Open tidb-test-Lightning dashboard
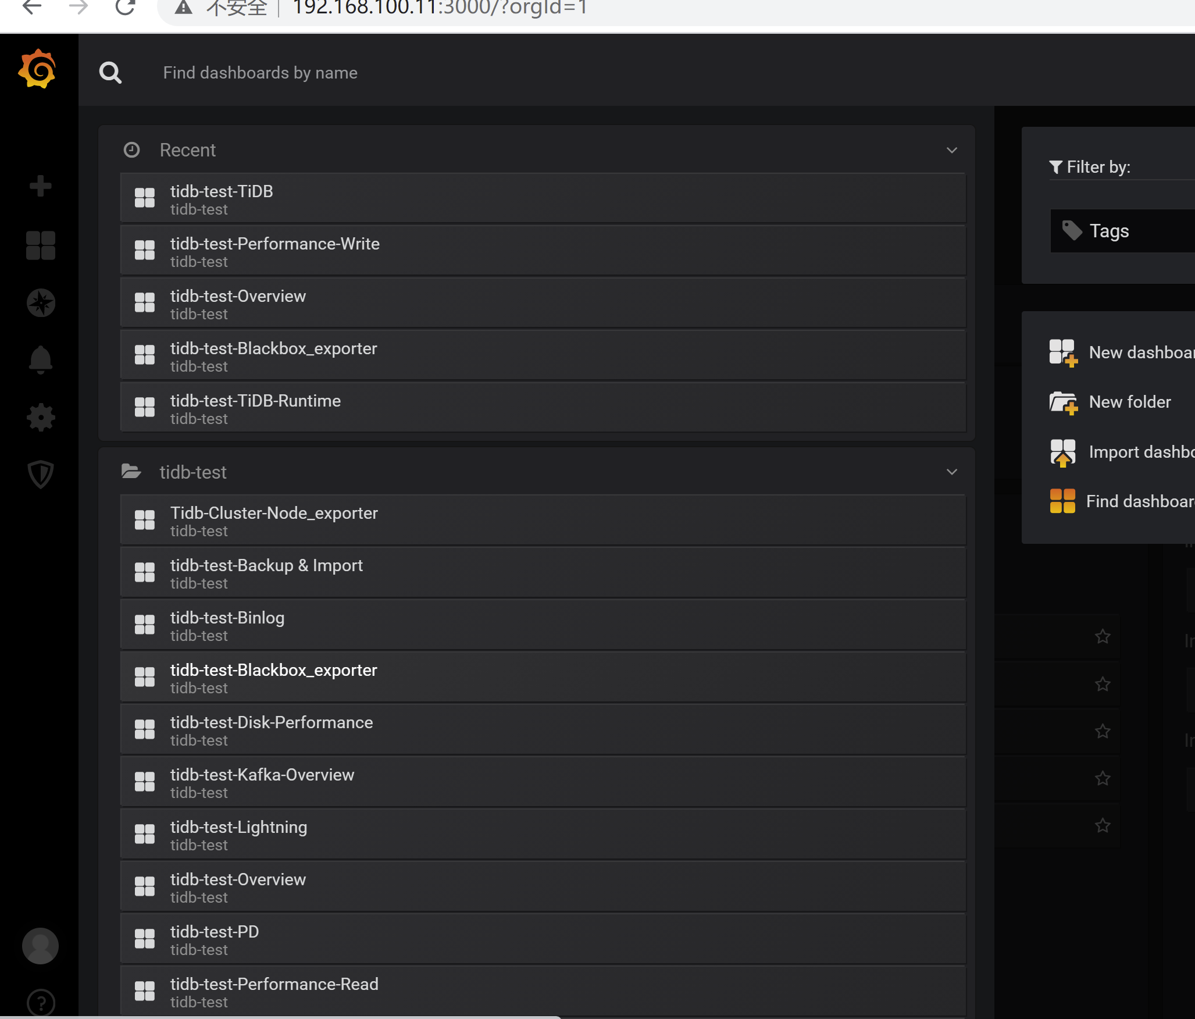1195x1019 pixels. pos(543,833)
